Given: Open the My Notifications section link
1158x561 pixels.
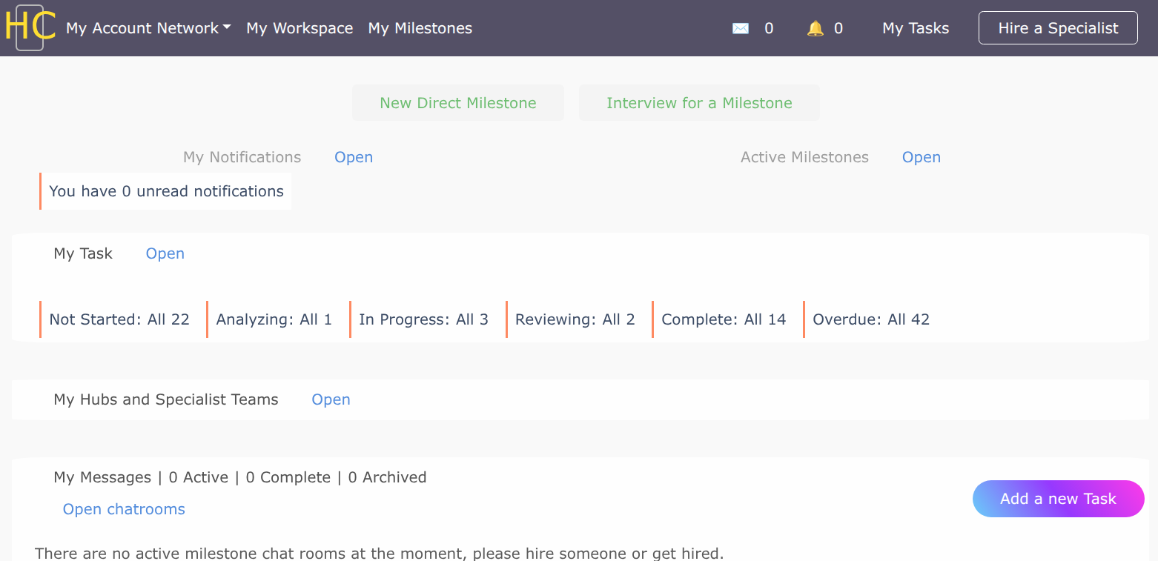Looking at the screenshot, I should point(354,157).
